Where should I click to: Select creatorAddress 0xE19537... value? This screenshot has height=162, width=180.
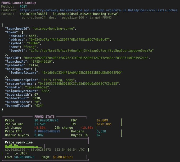[x=78, y=84]
